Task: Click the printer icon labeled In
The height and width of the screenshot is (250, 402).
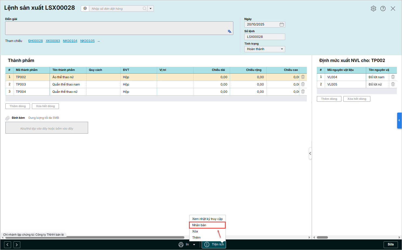Action: pyautogui.click(x=181, y=245)
